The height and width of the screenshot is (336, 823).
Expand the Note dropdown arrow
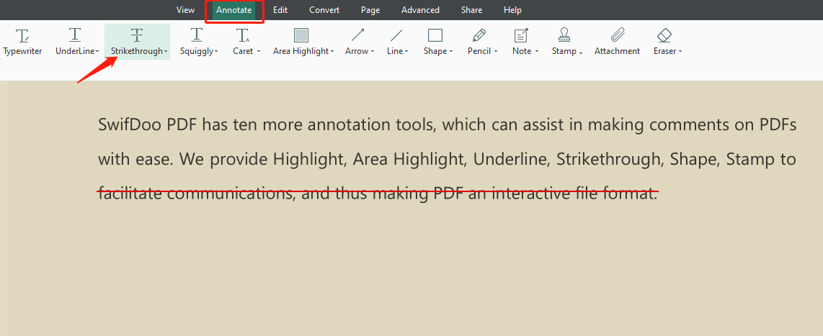[x=536, y=52]
